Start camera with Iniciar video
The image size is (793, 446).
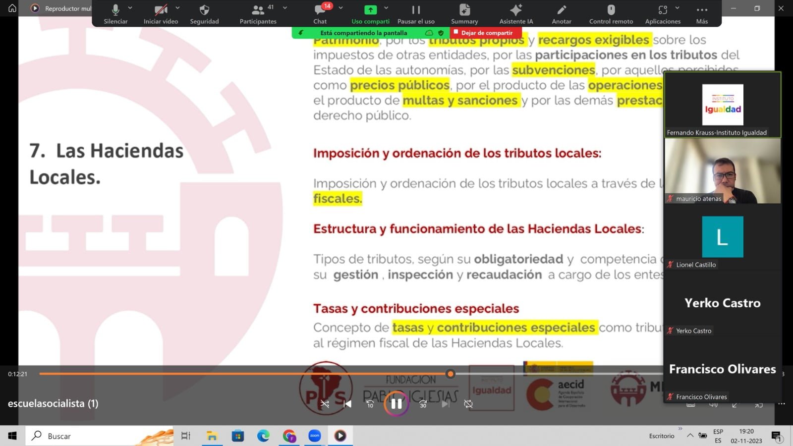tap(161, 13)
